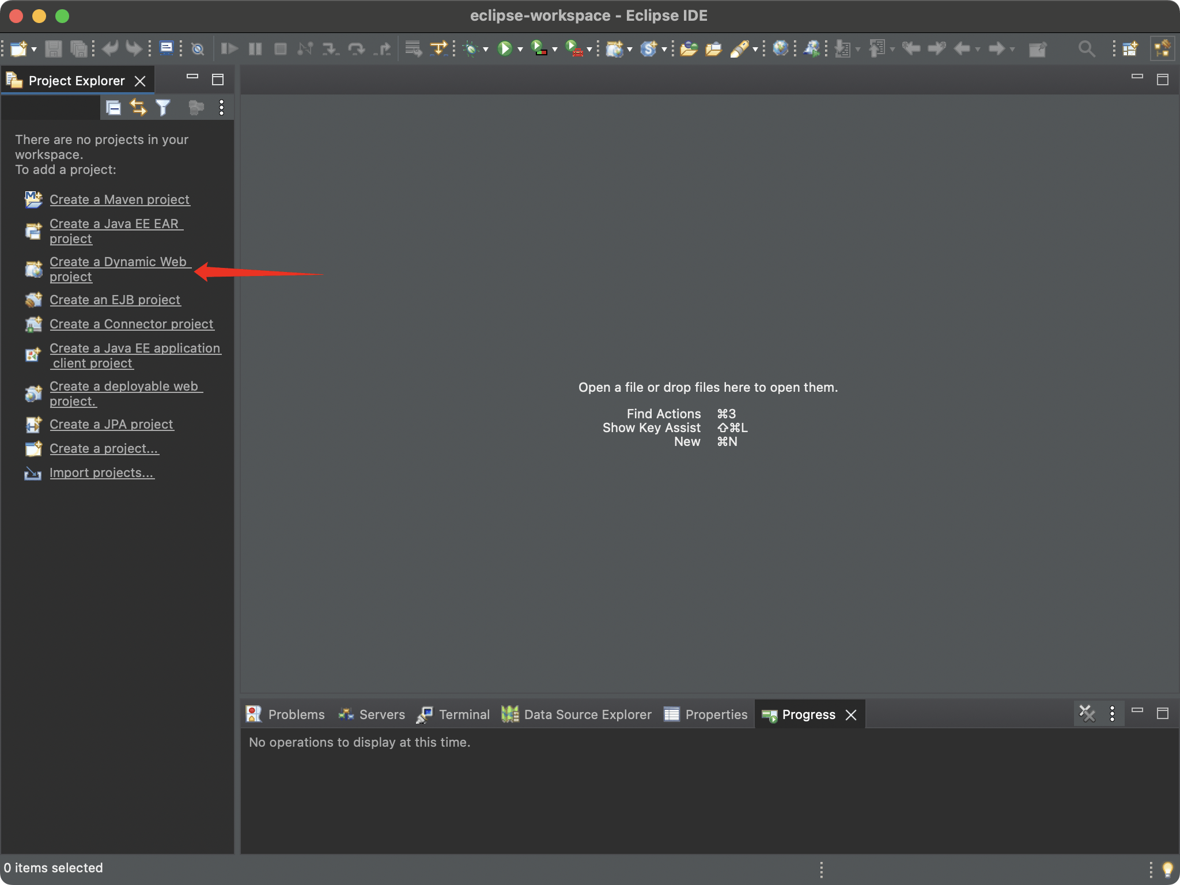Click the New Dynamic Web Project icon
This screenshot has height=885, width=1180.
click(615, 49)
